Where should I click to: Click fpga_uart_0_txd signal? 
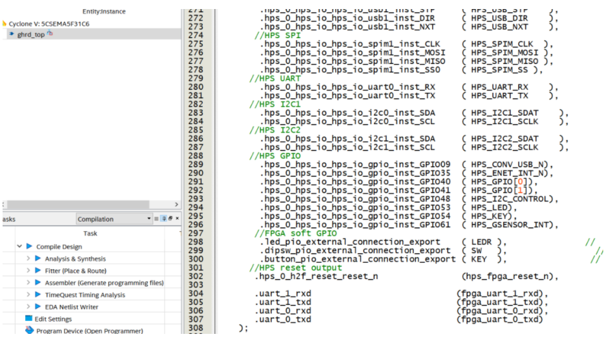click(x=499, y=319)
